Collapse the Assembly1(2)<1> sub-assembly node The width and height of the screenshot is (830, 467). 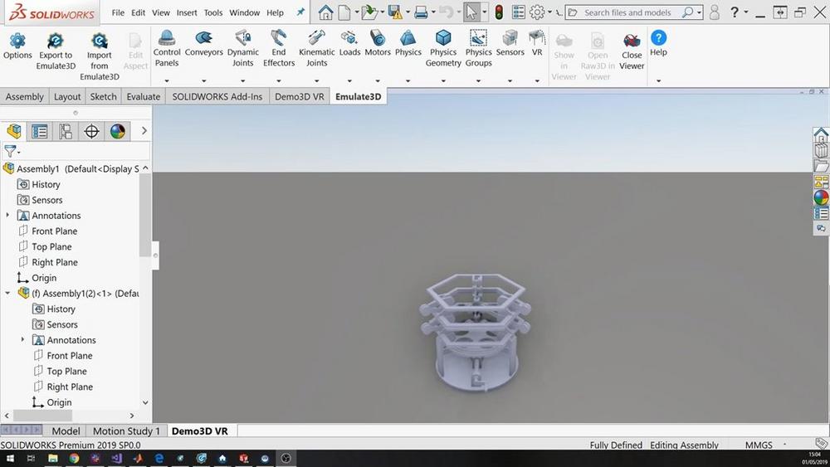pyautogui.click(x=8, y=294)
